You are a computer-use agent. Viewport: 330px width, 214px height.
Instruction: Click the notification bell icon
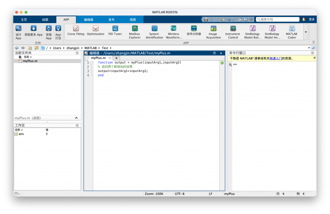[x=304, y=19]
